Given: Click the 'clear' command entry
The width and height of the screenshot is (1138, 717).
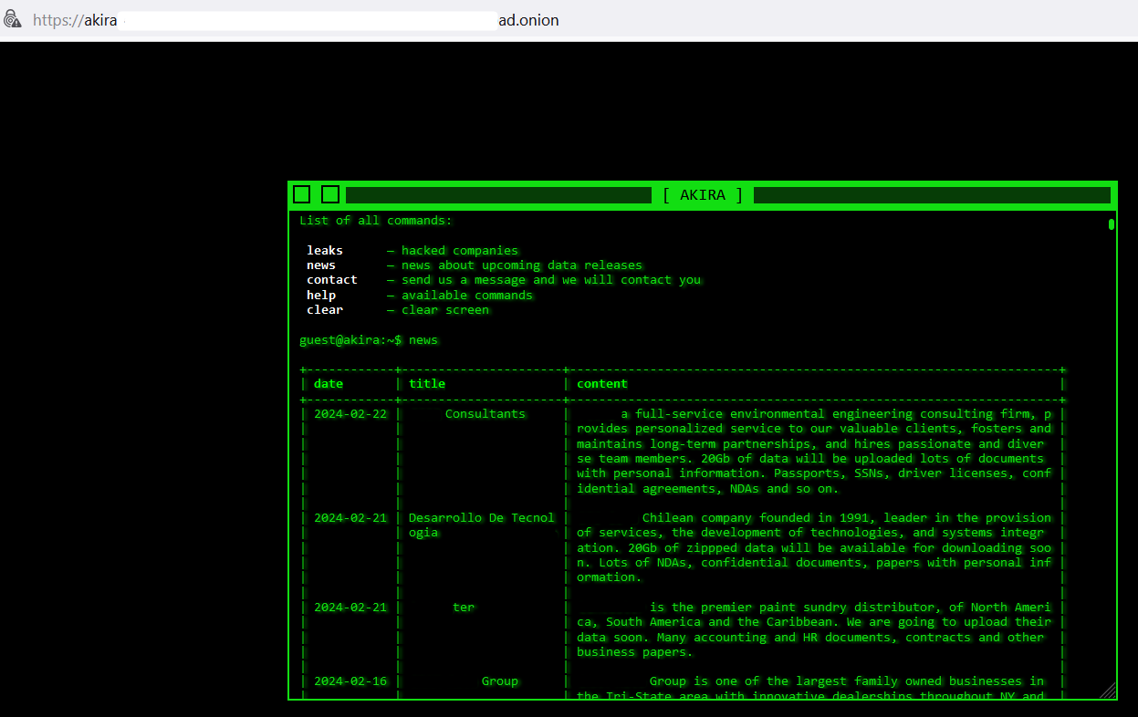Looking at the screenshot, I should (325, 310).
